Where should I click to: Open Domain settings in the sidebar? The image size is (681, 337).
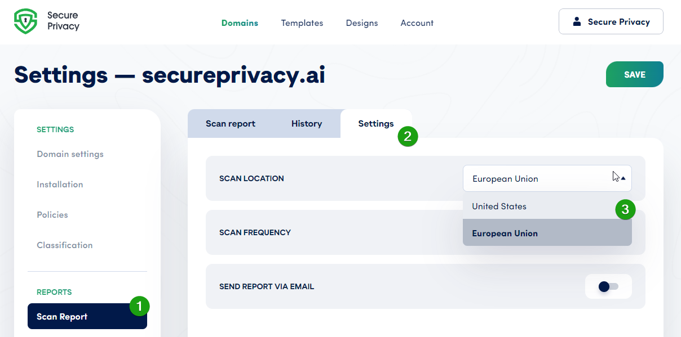pos(69,154)
